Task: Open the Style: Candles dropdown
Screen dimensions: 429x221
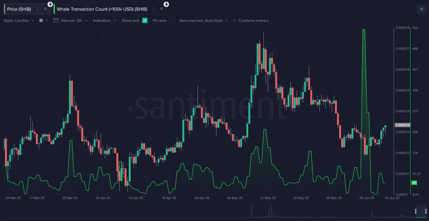Action: 19,20
